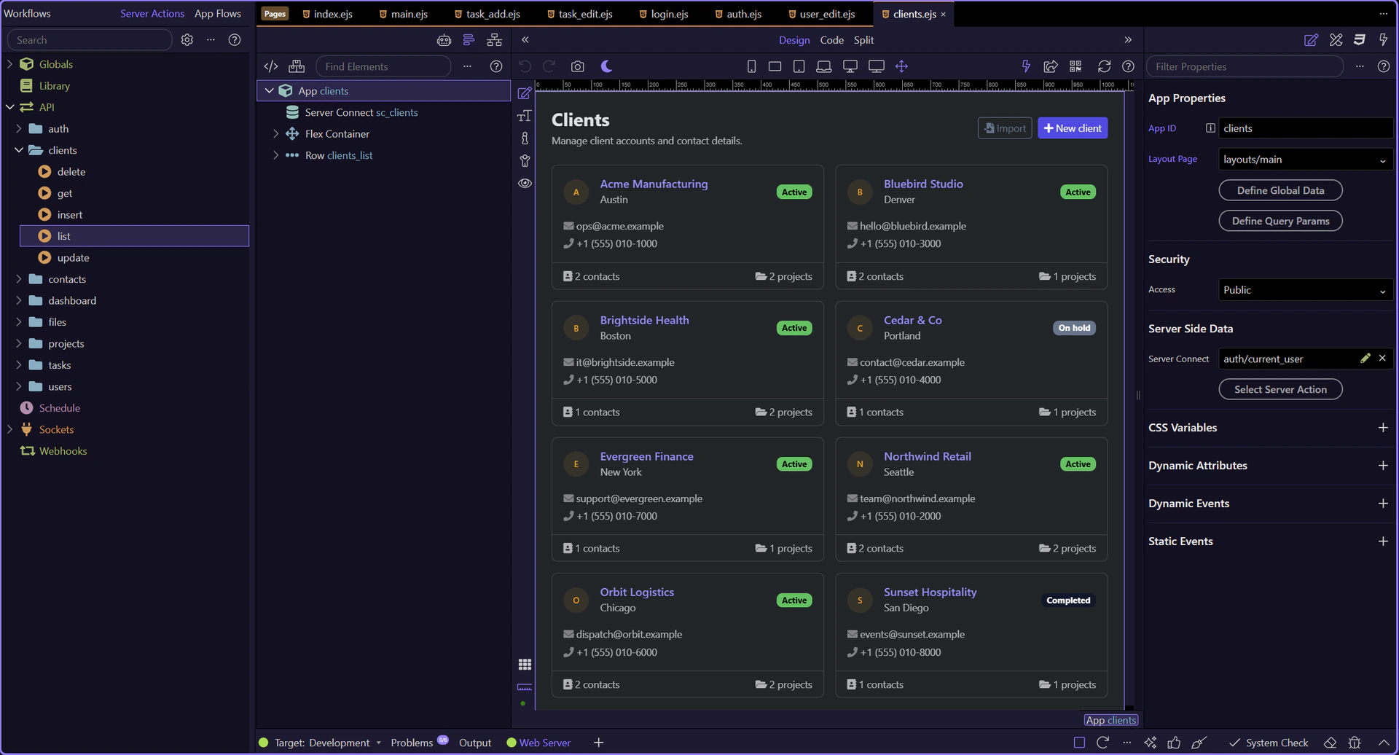Image resolution: width=1399 pixels, height=755 pixels.
Task: Open the Layout Page dropdown
Action: click(x=1305, y=160)
